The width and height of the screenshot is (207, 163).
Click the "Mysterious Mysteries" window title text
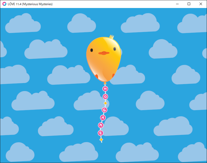(x=37, y=4)
